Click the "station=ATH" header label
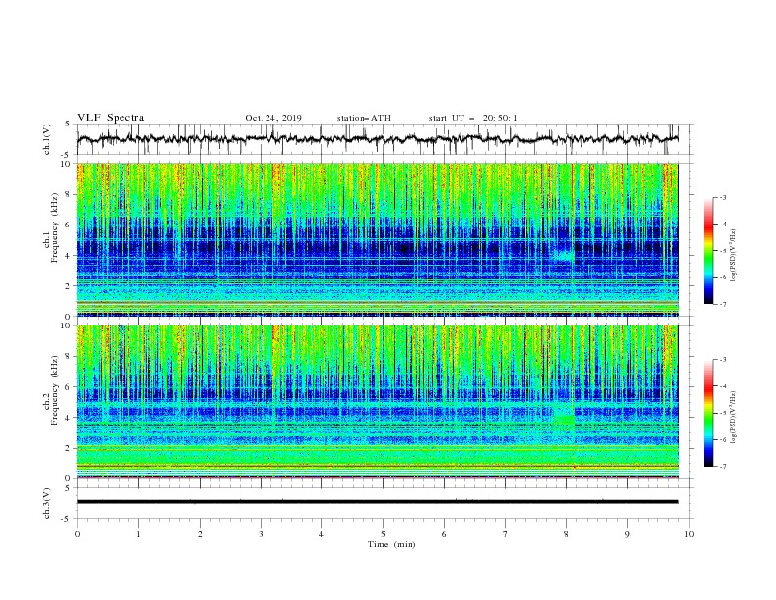The height and width of the screenshot is (600, 776). 364,118
